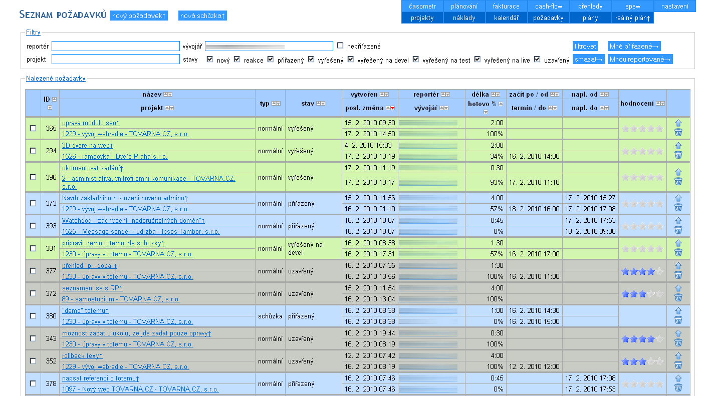This screenshot has width=715, height=396.
Task: Click the trash icon in row 343
Action: pos(678,343)
